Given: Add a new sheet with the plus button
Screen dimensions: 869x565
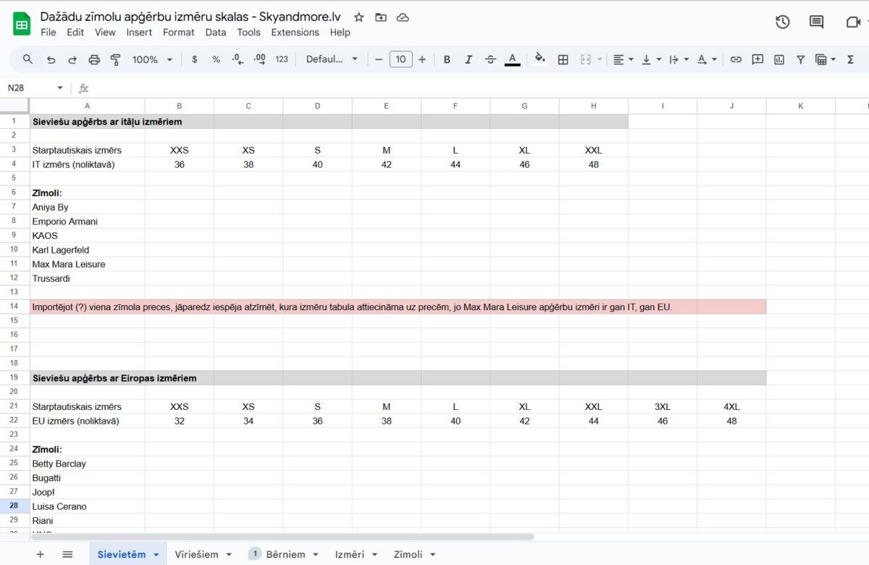Looking at the screenshot, I should pyautogui.click(x=40, y=553).
